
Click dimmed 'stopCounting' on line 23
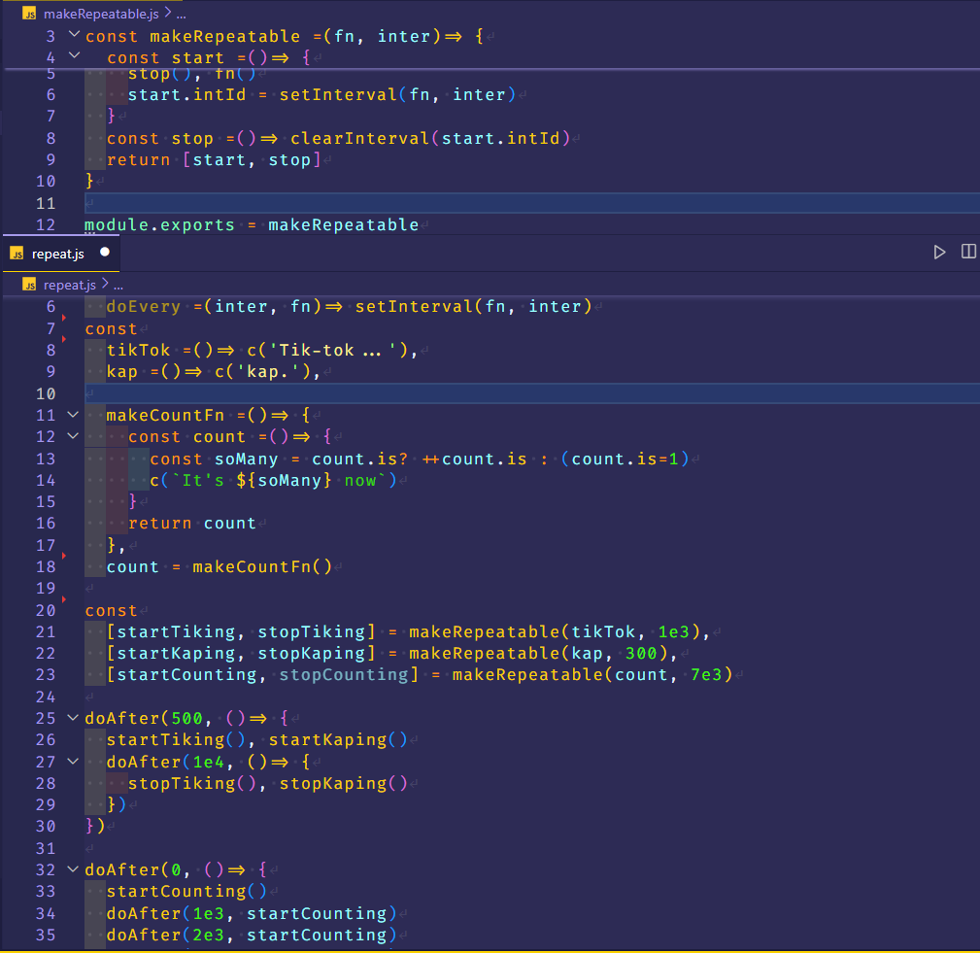click(344, 675)
